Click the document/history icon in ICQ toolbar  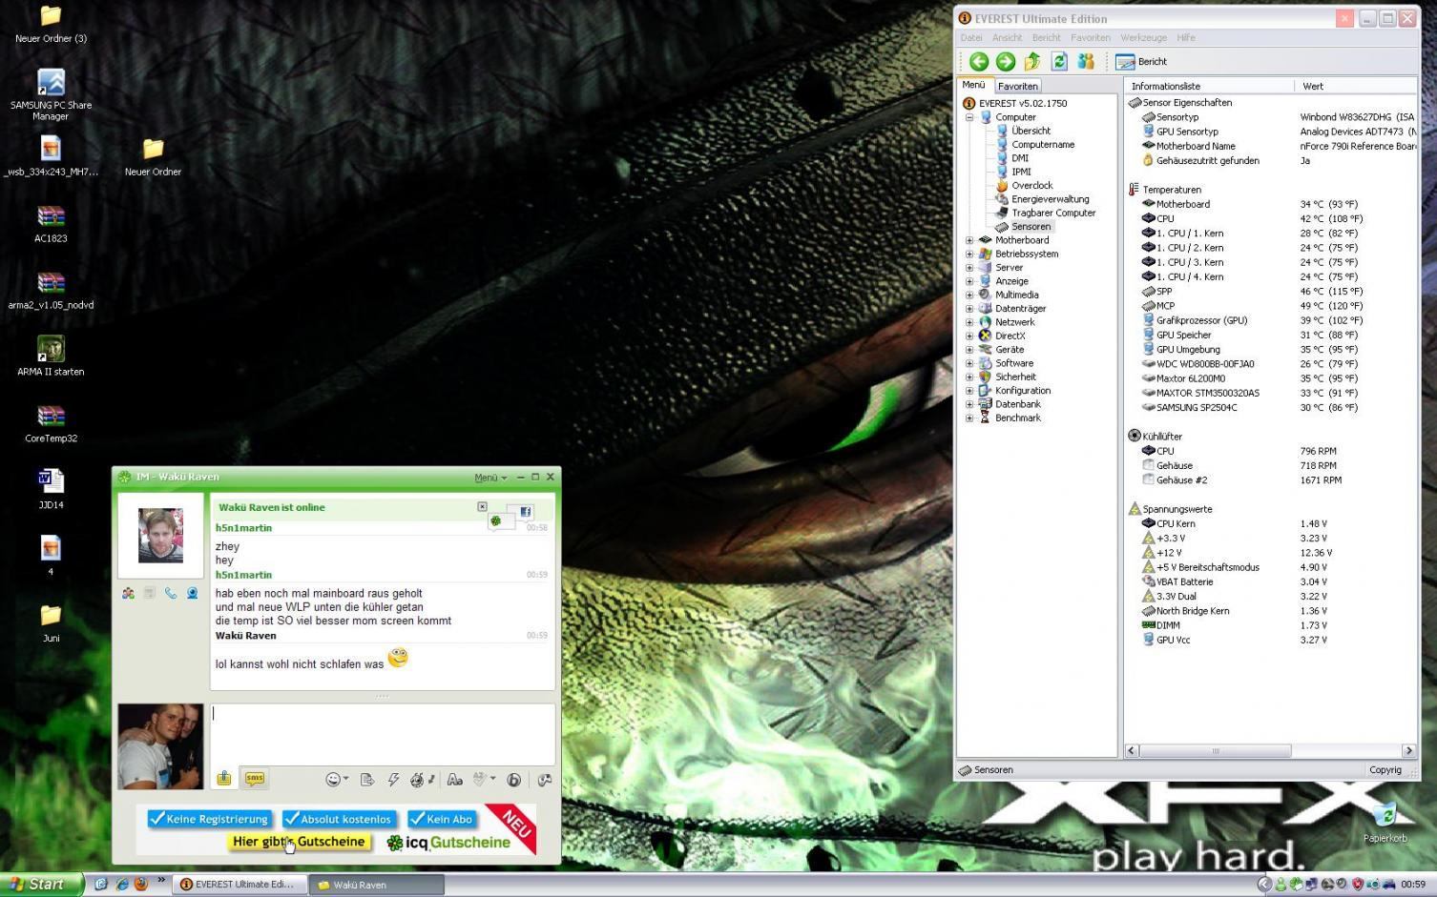pos(366,780)
